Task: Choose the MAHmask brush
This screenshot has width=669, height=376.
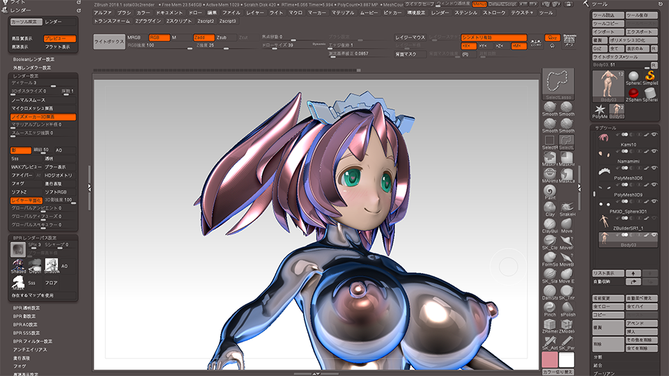Action: [550, 175]
